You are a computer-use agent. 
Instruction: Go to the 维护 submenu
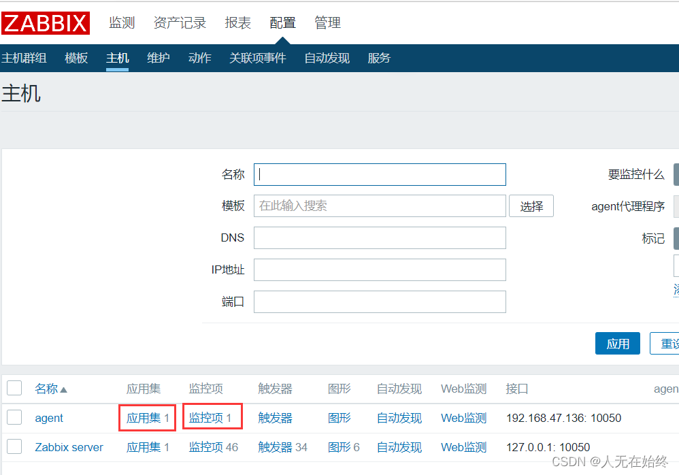point(158,58)
